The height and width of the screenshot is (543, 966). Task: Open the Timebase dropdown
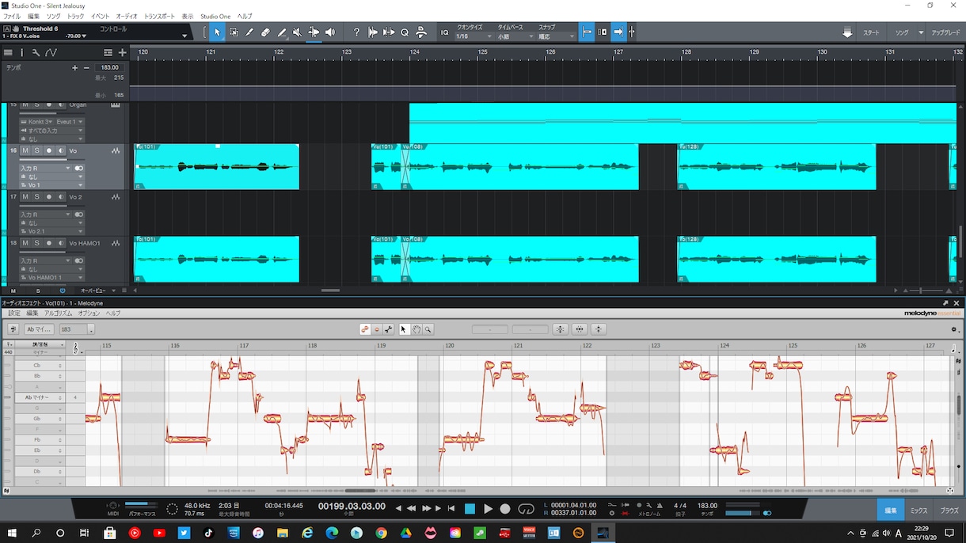515,36
